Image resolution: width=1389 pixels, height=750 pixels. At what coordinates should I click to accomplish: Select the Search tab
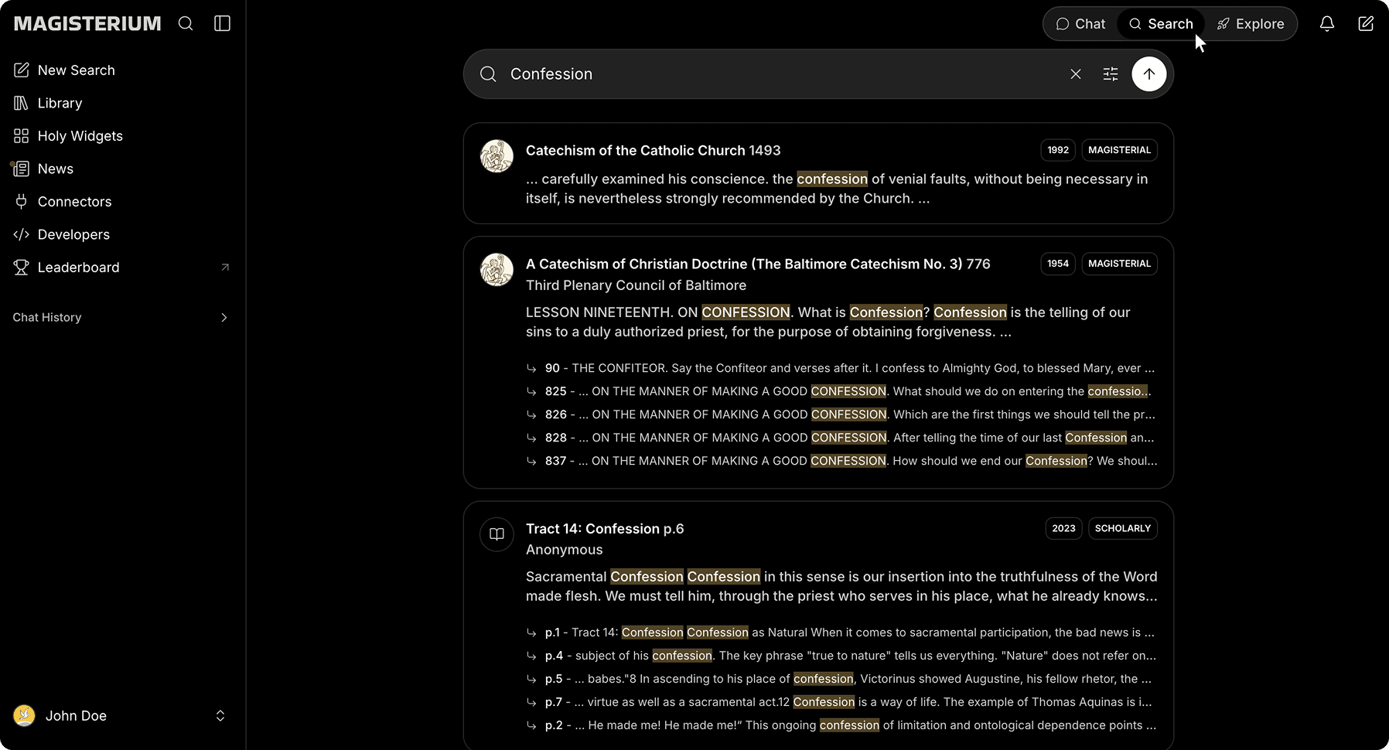tap(1161, 24)
